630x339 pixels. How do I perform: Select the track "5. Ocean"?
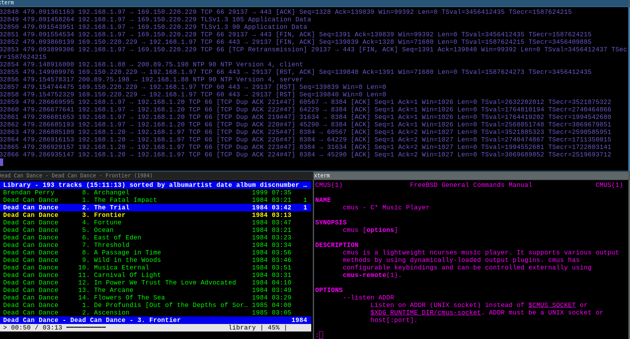(156, 230)
